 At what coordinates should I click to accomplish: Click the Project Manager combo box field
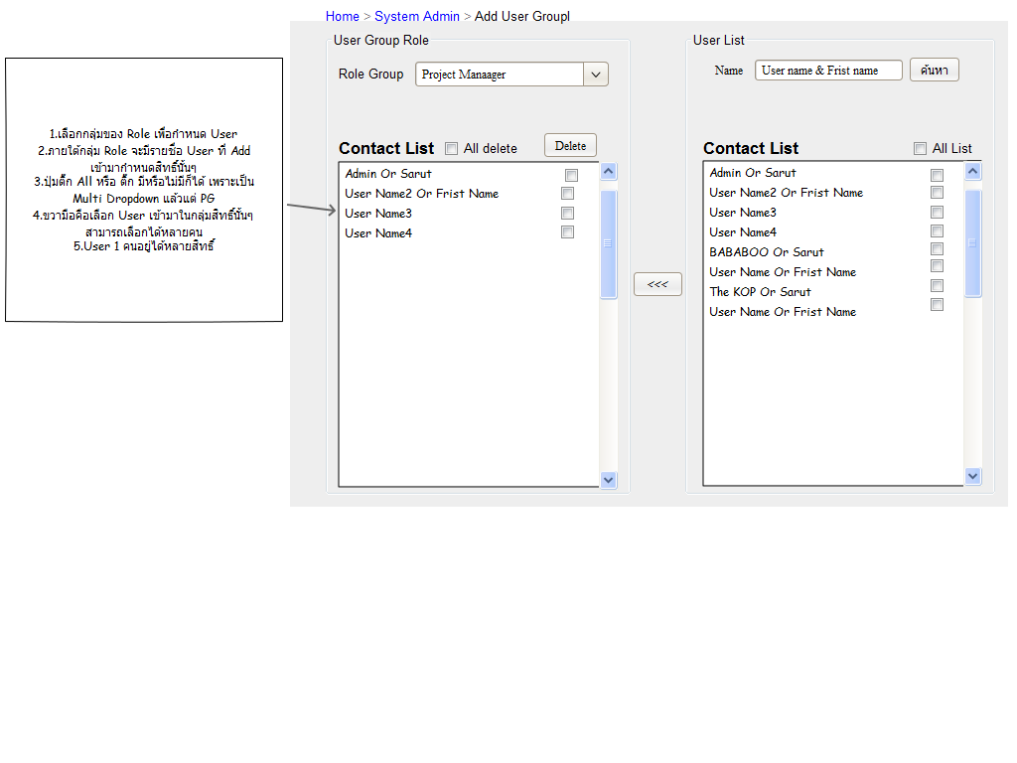point(500,75)
